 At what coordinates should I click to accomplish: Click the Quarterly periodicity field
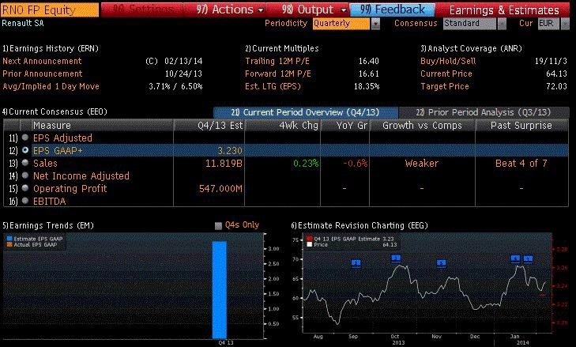(x=341, y=24)
